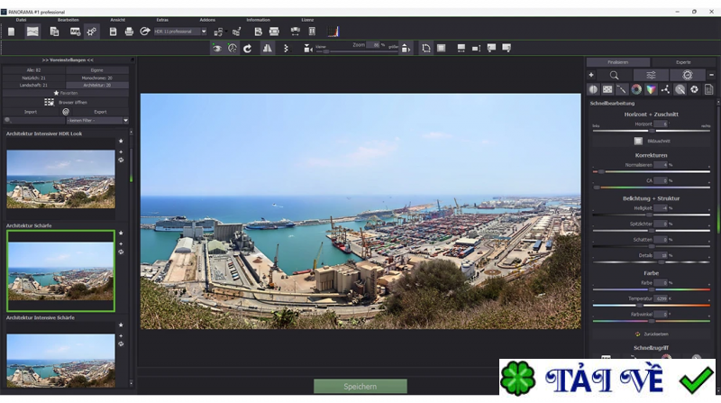Viewport: 721px width, 403px height.
Task: Click the printer icon in toolbar
Action: [129, 32]
